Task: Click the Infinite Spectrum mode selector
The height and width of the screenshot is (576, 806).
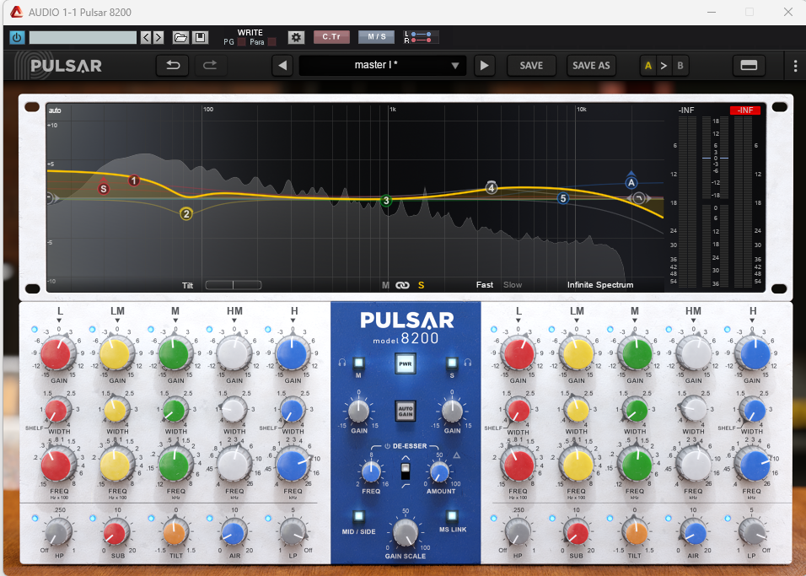Action: tap(600, 285)
